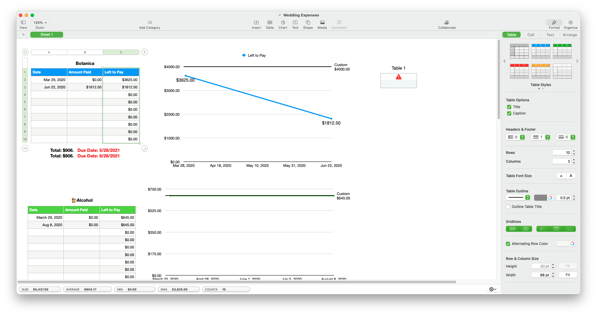
Task: Click the table select handle circle
Action: [25, 52]
